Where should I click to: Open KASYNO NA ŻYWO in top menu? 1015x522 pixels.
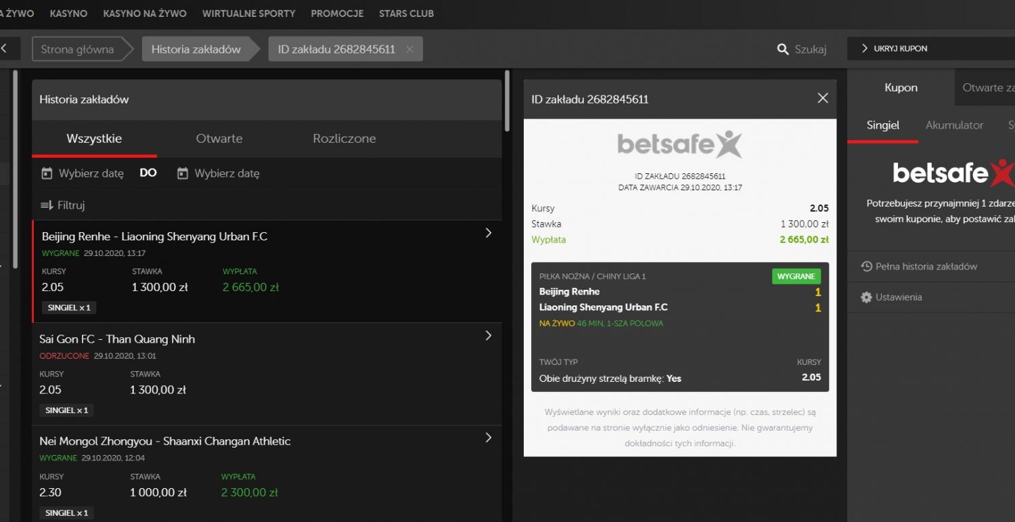point(145,14)
